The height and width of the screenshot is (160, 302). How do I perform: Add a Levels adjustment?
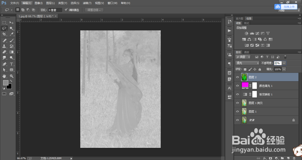pos(252,33)
